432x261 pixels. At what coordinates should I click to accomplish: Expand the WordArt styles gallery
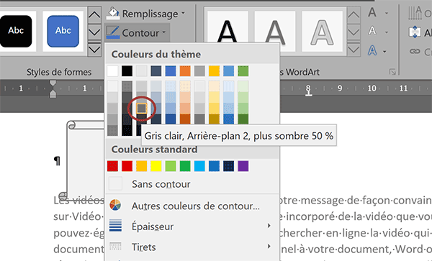354,49
